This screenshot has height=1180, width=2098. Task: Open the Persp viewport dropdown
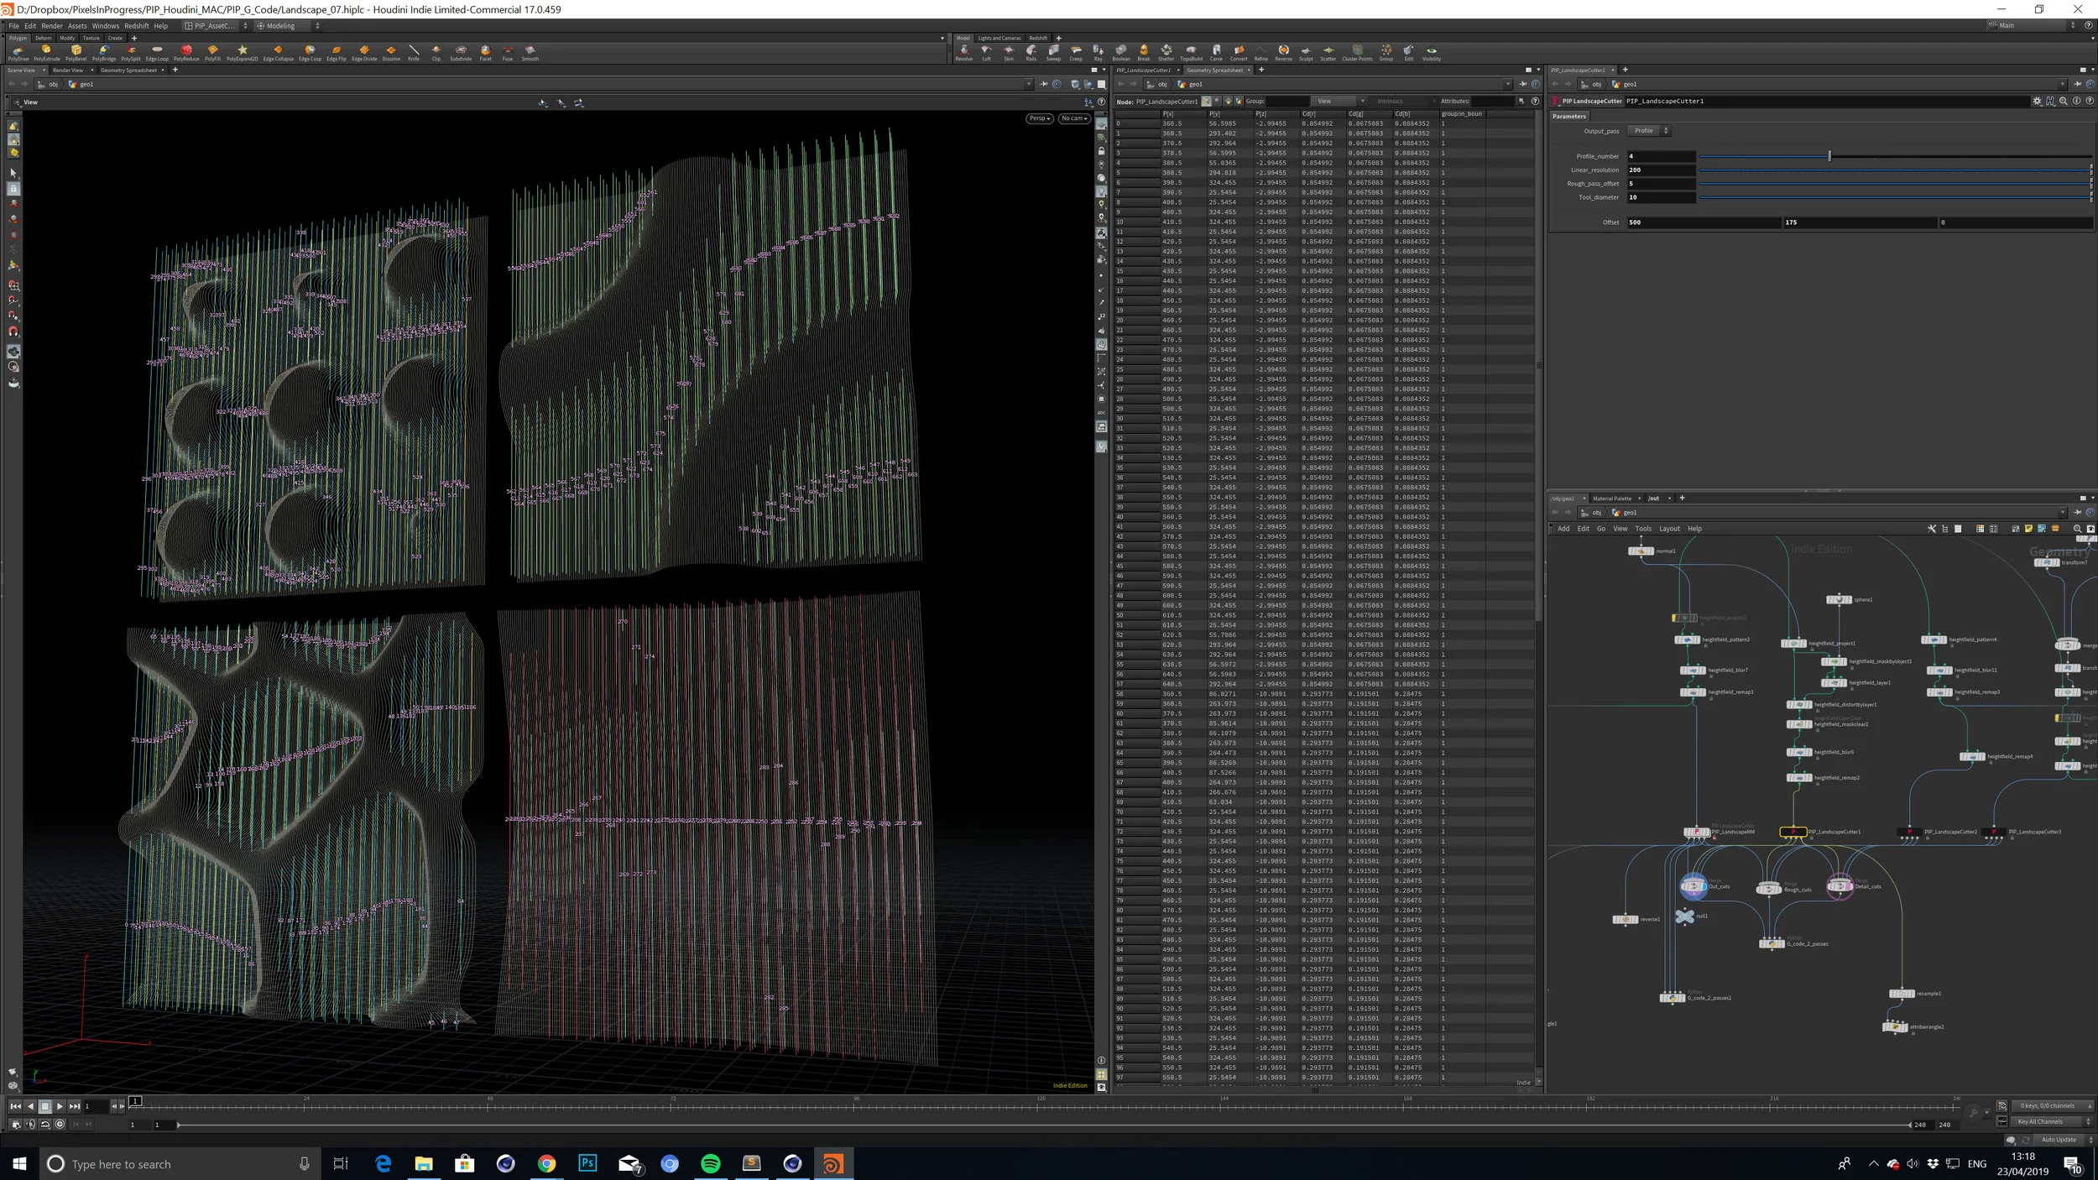point(1040,118)
